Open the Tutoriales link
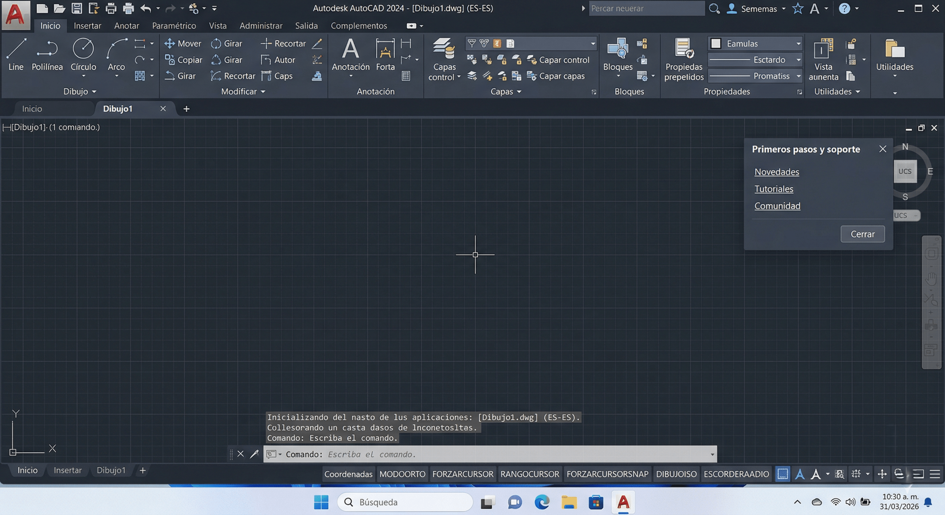The width and height of the screenshot is (945, 515). pyautogui.click(x=774, y=189)
